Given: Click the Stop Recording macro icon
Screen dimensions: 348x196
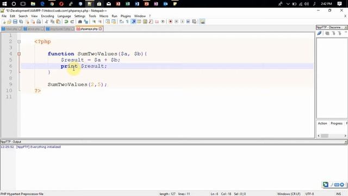Looking at the screenshot, I should pyautogui.click(x=176, y=22).
